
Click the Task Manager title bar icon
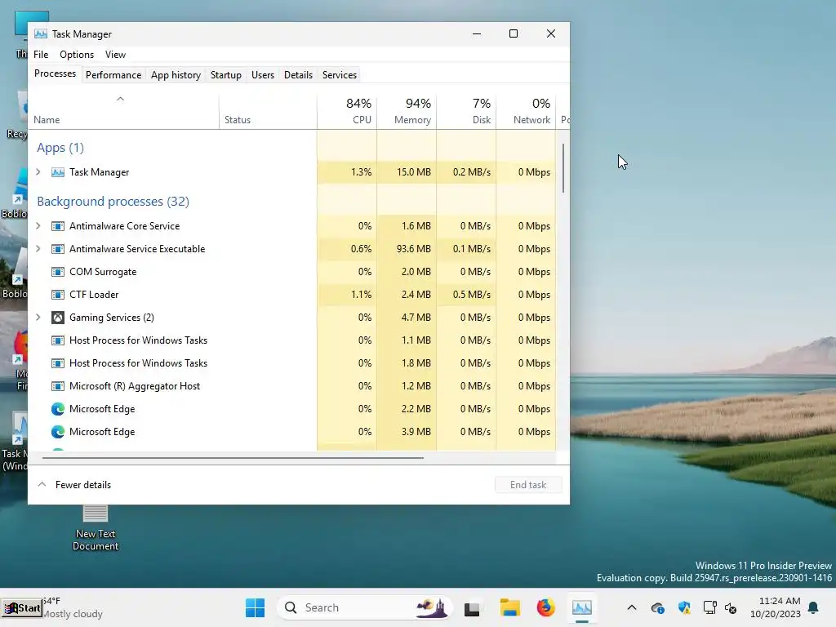point(41,33)
